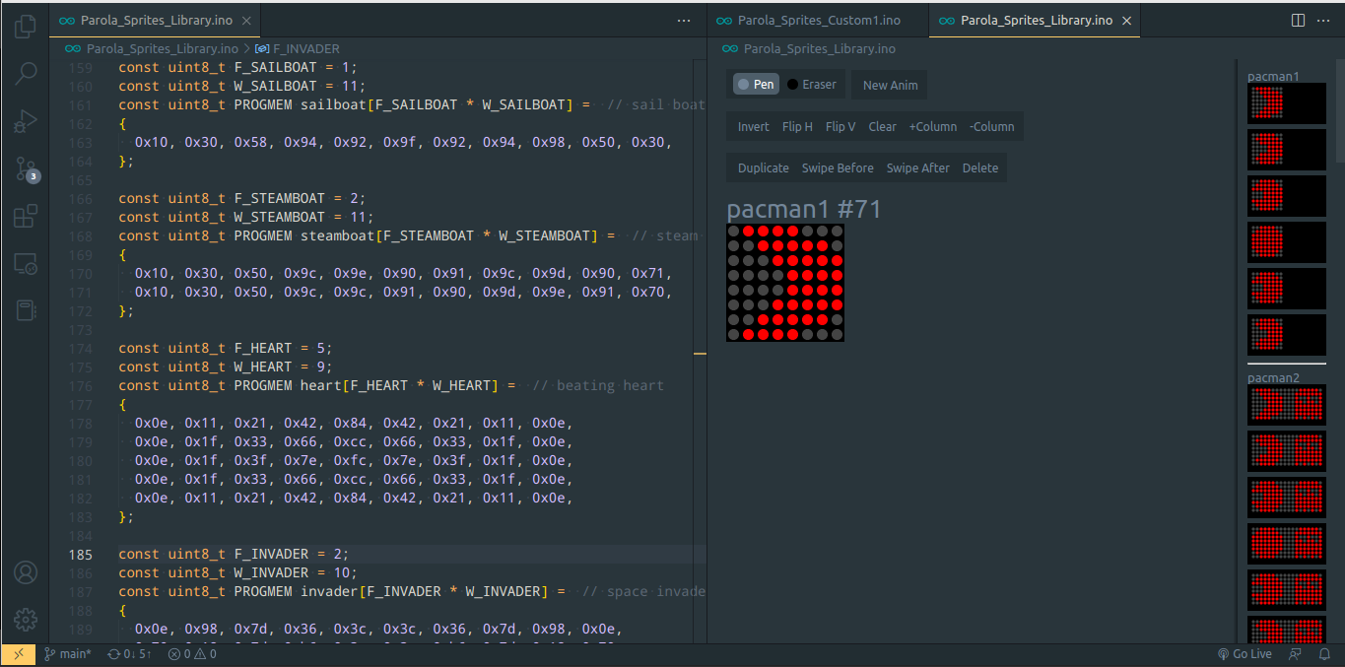Click the feedback icon in status bar
This screenshot has width=1345, height=667.
click(1295, 654)
